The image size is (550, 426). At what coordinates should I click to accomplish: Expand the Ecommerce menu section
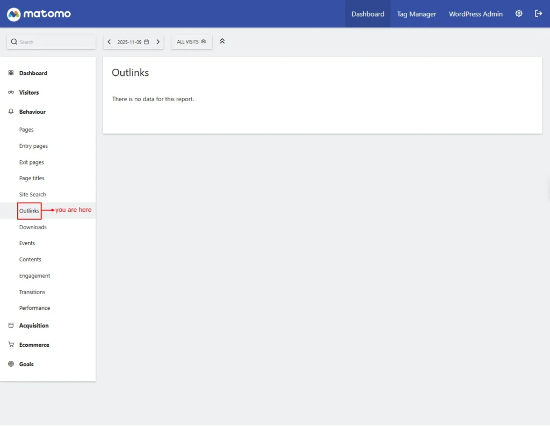coord(34,345)
